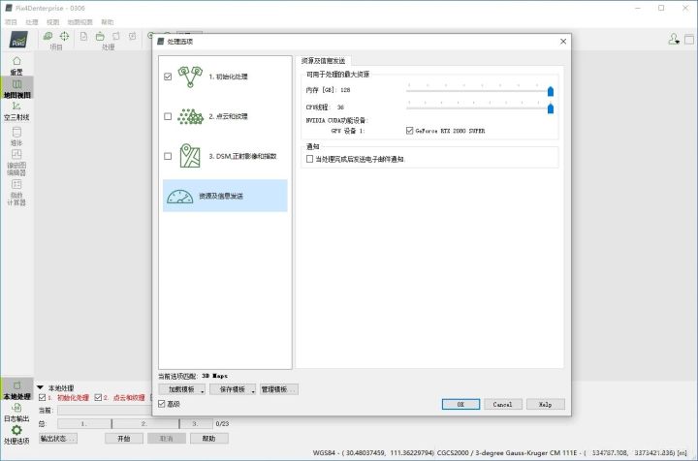Screen dimensions: 698x461
Task: Select the 资源及信息发送 gauge icon row
Action: click(x=225, y=196)
